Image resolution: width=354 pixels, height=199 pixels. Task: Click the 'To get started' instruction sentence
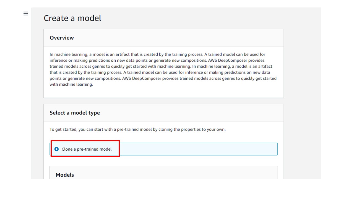click(138, 129)
